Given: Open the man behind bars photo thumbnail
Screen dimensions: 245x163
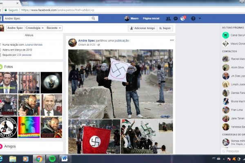Looking at the screenshot, I should 29,82.
